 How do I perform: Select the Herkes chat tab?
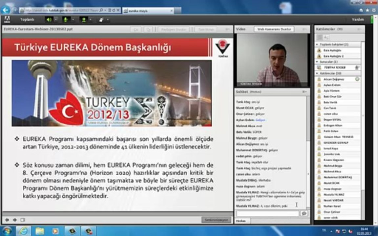coord(241,221)
